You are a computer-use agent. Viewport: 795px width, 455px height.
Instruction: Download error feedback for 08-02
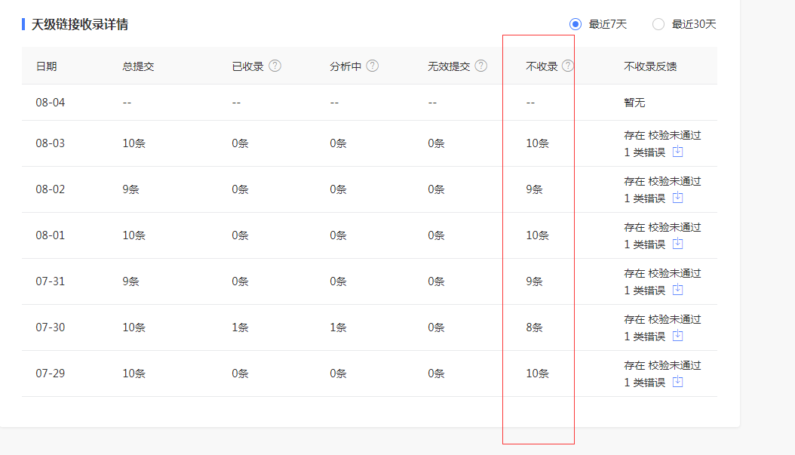pos(677,198)
